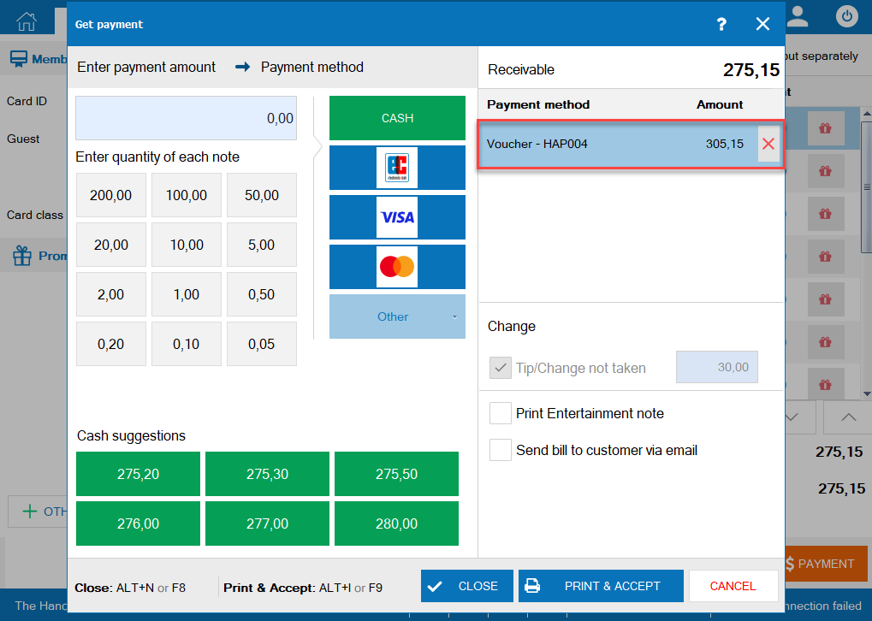Add a 20,00 note
This screenshot has width=872, height=621.
(x=111, y=245)
